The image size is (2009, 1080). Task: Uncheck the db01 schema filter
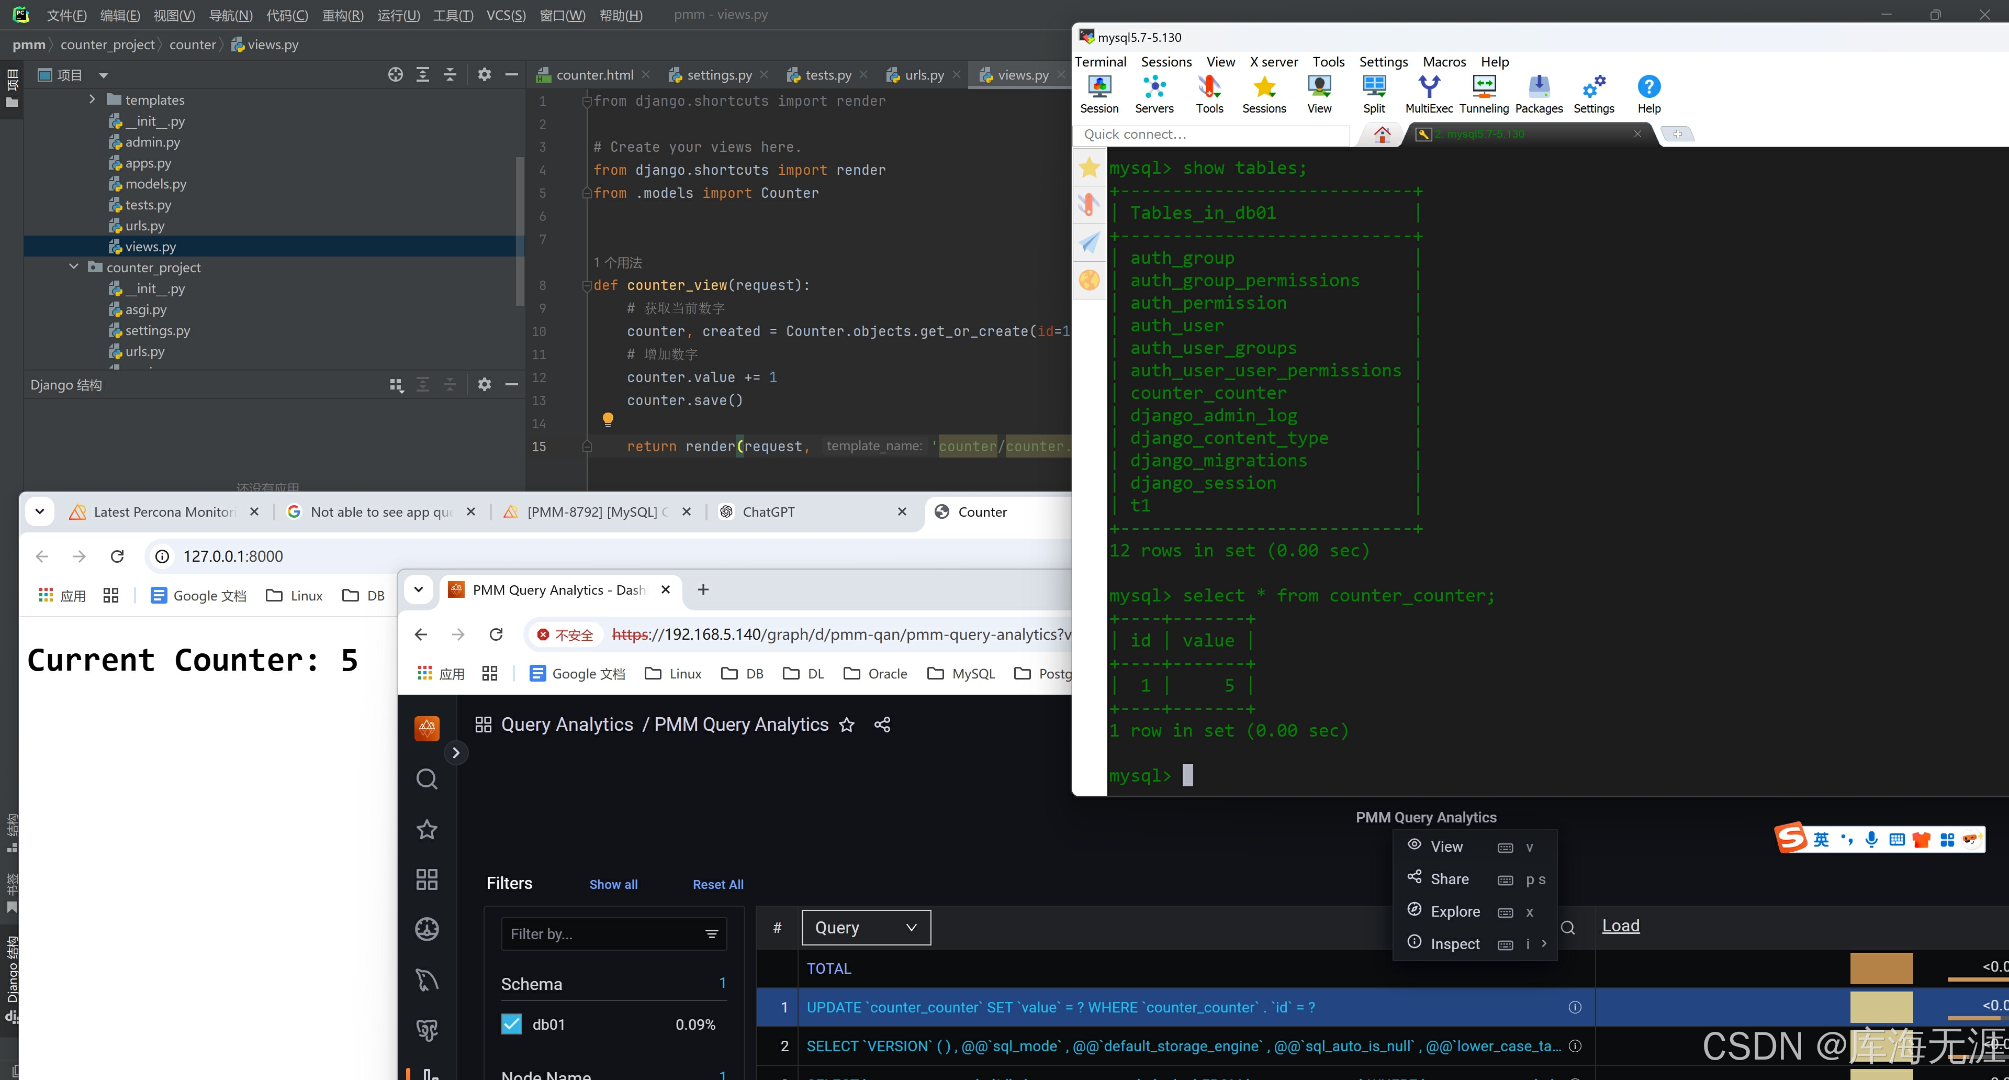click(512, 1024)
